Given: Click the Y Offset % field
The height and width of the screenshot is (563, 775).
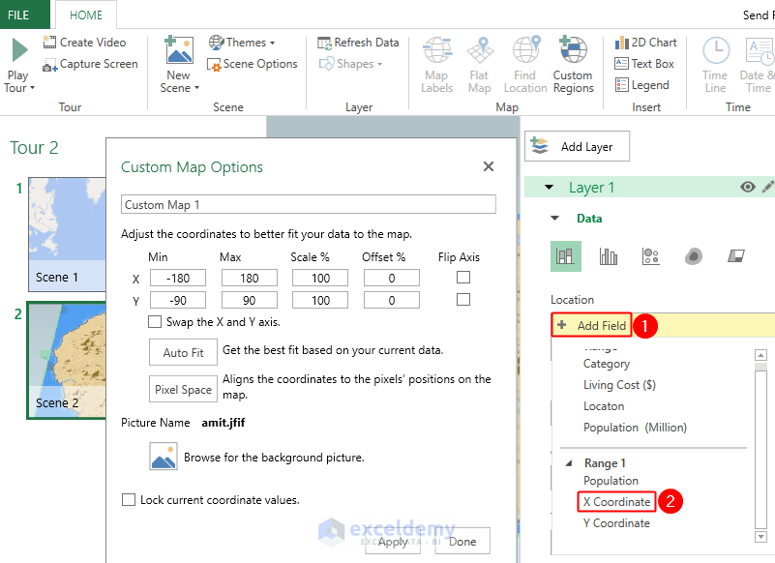Looking at the screenshot, I should click(x=392, y=300).
